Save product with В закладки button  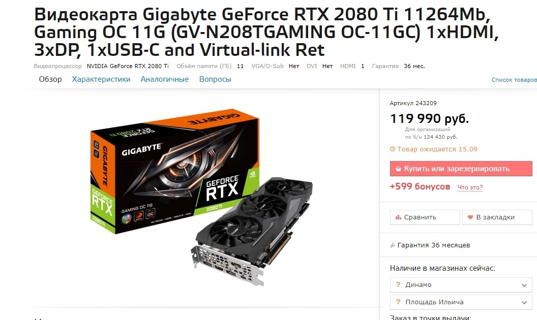[497, 217]
